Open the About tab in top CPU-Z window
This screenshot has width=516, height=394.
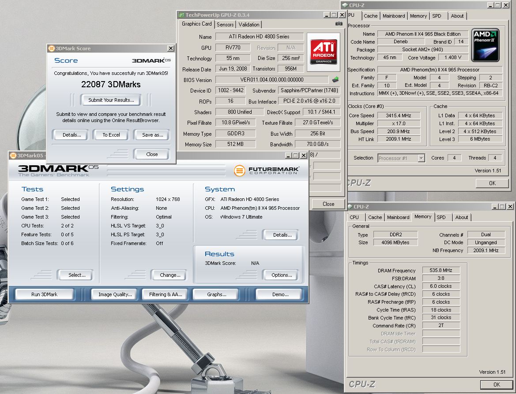(457, 16)
